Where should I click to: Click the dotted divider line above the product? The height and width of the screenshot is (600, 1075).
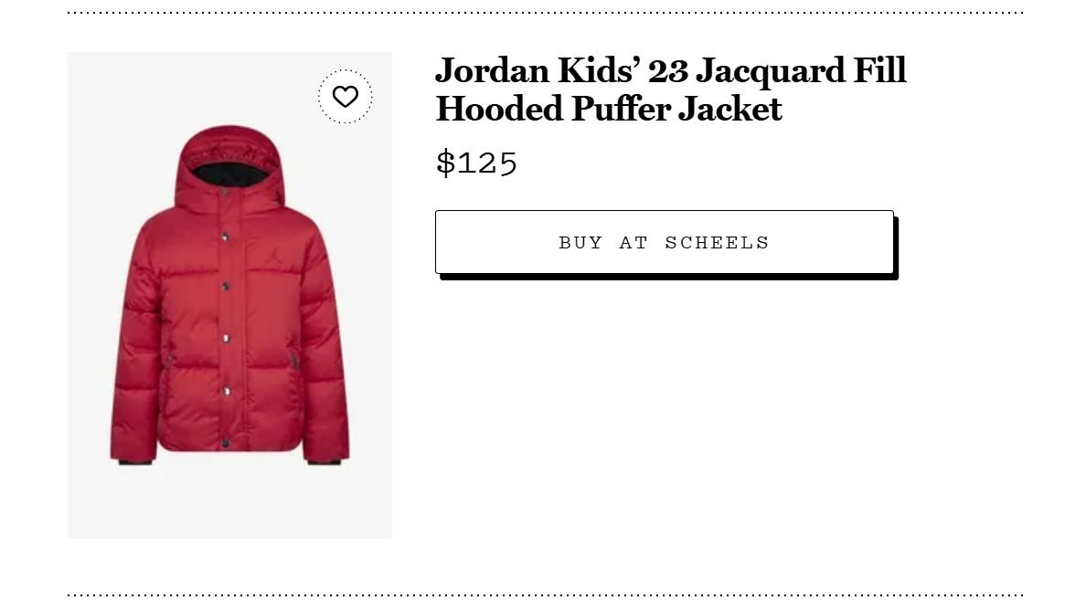(x=545, y=13)
